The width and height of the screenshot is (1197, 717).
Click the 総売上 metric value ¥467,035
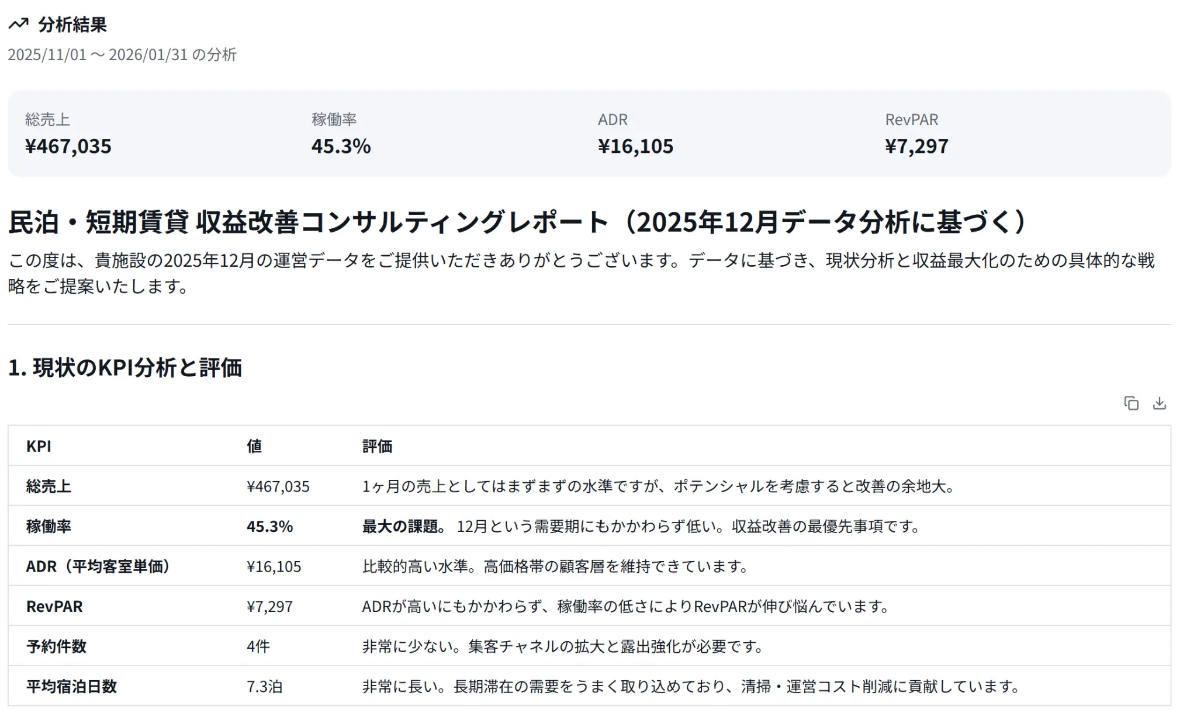click(68, 146)
